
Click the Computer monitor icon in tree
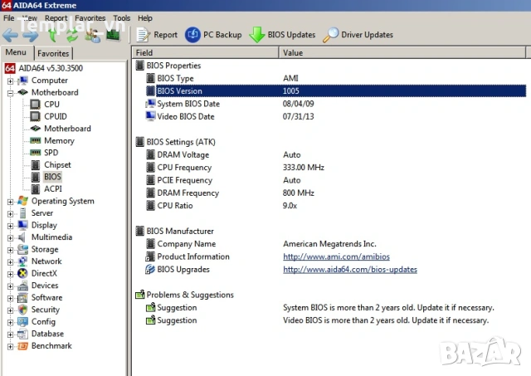[23, 81]
